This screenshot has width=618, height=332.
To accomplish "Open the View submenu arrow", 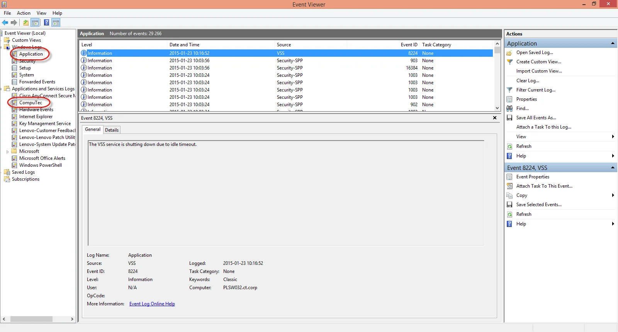I will click(x=613, y=137).
